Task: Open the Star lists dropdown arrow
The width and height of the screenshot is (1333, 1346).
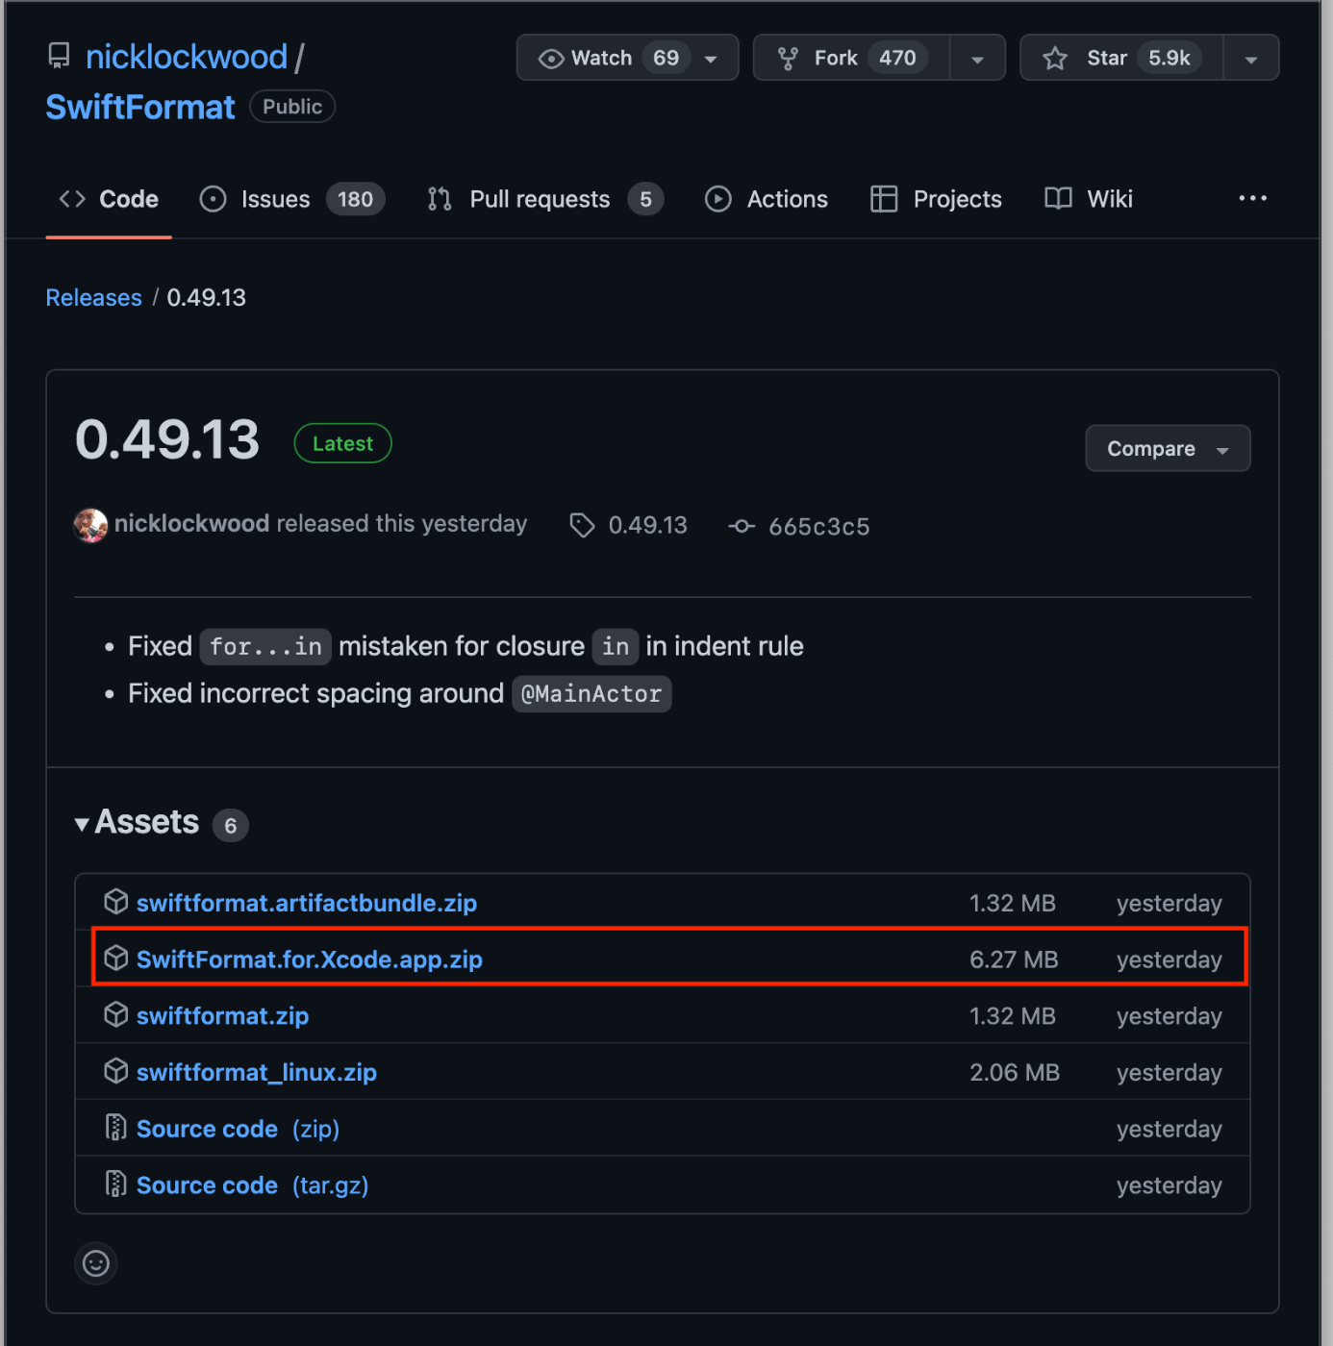Action: click(1251, 59)
